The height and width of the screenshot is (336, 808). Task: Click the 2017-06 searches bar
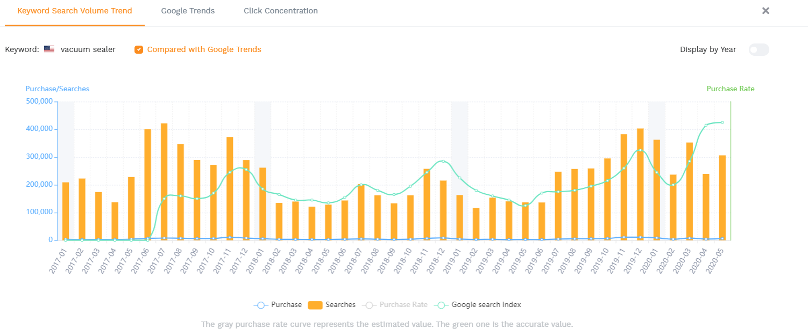click(147, 184)
